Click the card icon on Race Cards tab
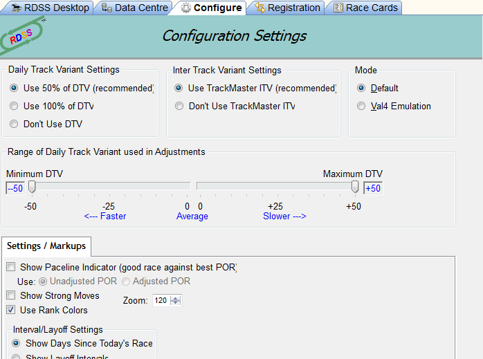 [x=338, y=8]
